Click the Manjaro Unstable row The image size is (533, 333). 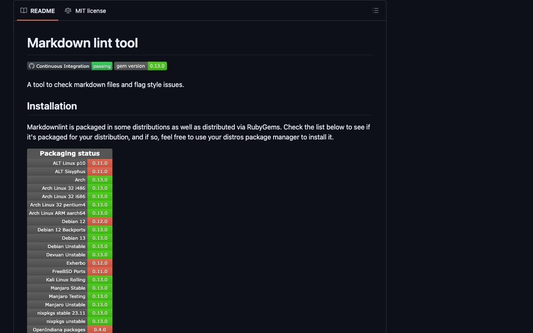70,305
